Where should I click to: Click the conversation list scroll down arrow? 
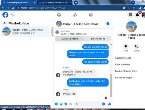tap(52, 35)
